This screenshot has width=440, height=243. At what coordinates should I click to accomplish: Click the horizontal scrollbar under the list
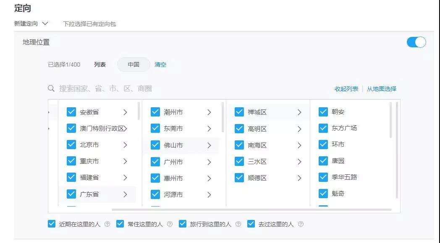[x=251, y=209]
